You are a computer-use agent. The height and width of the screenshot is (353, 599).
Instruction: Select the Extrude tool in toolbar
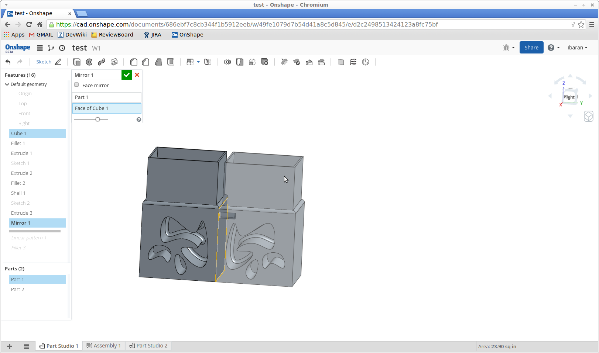coord(77,62)
